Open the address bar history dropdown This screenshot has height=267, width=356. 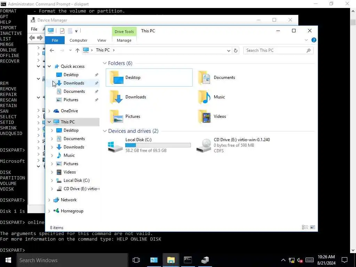tap(229, 51)
